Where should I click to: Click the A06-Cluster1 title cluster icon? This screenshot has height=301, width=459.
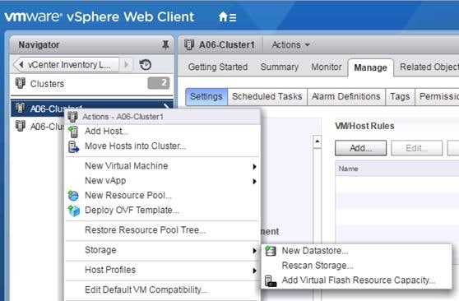[x=189, y=44]
